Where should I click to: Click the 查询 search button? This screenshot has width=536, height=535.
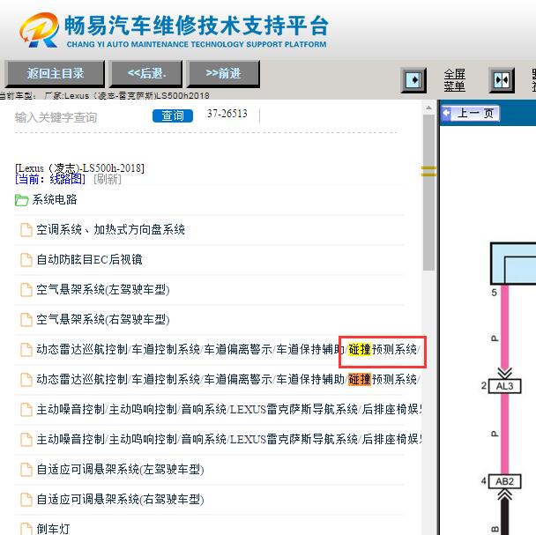173,115
